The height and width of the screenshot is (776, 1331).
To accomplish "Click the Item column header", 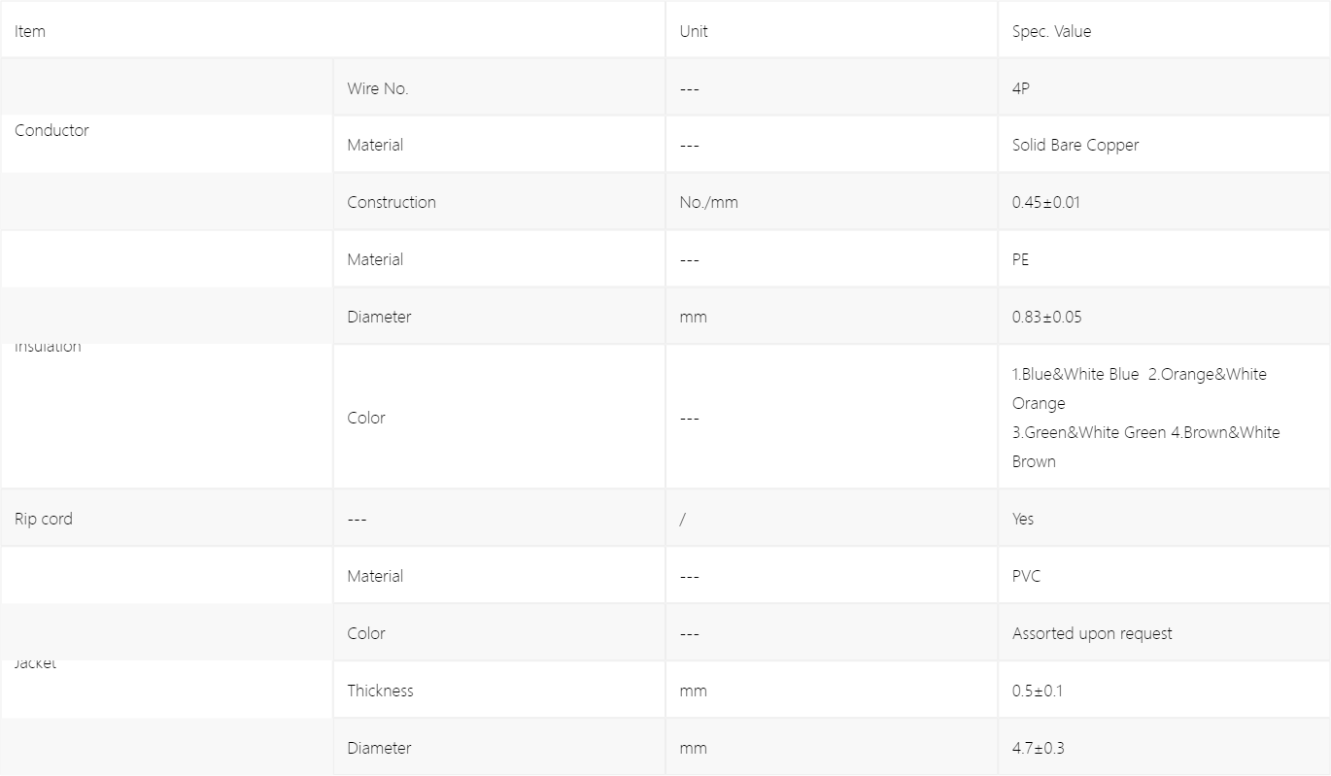I will [x=30, y=31].
